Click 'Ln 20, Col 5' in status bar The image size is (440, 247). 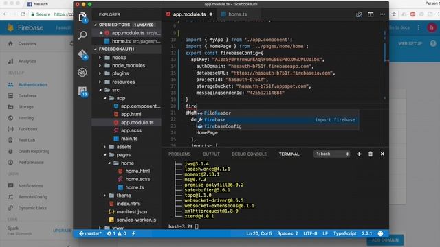point(259,233)
